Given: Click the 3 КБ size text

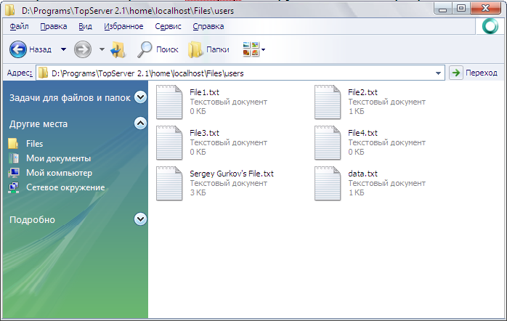Looking at the screenshot, I should tap(198, 192).
